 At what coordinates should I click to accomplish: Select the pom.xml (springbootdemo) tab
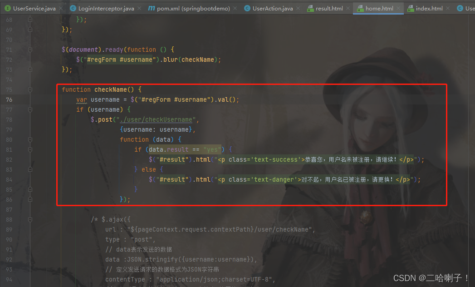[193, 9]
